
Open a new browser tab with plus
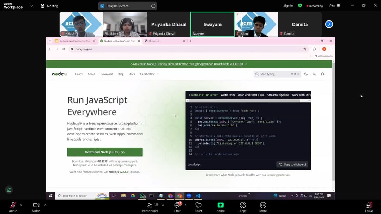pos(191,41)
